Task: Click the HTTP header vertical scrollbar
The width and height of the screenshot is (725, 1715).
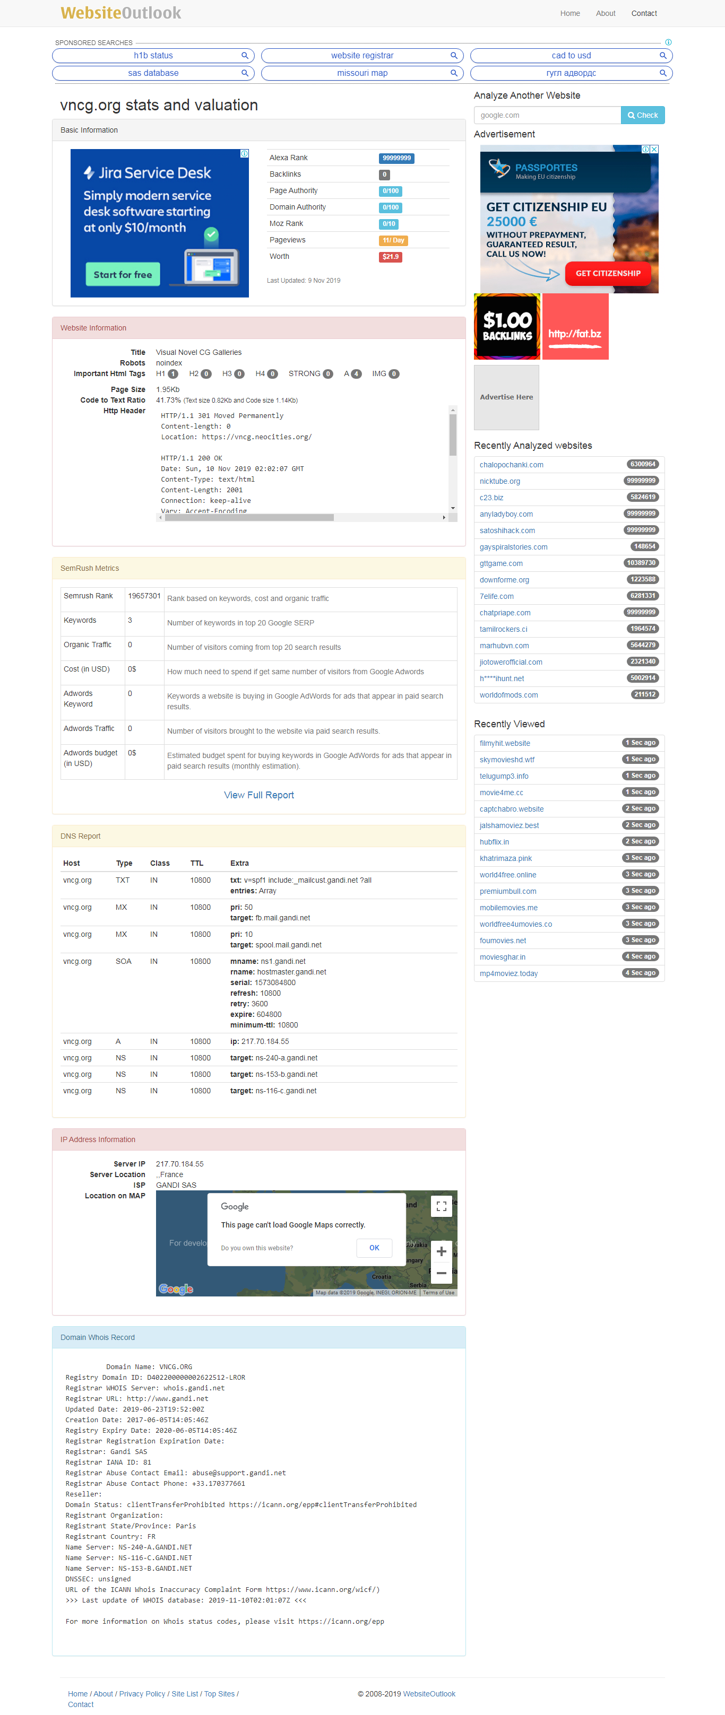Action: tap(453, 435)
